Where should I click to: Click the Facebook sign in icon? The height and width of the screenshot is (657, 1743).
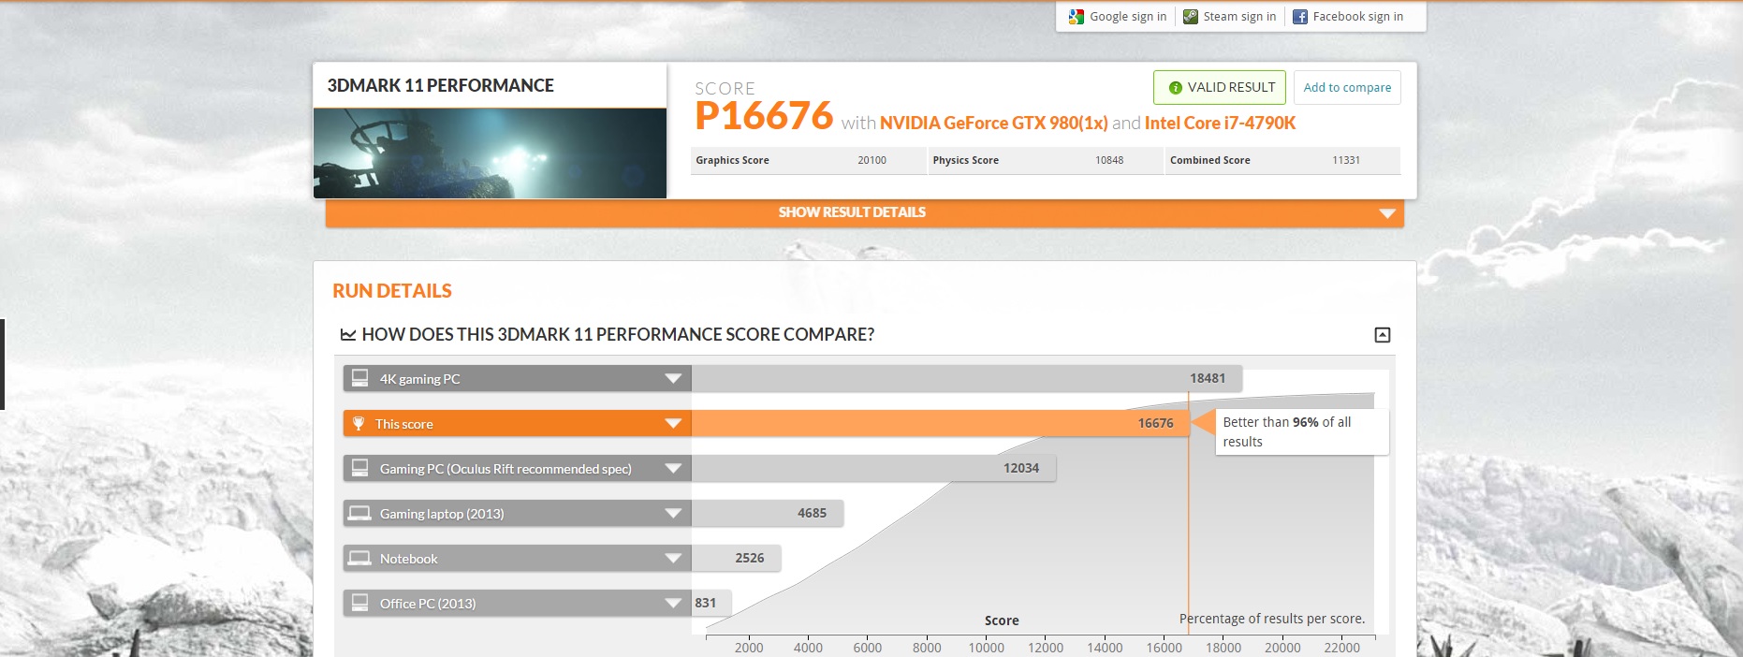pyautogui.click(x=1300, y=17)
